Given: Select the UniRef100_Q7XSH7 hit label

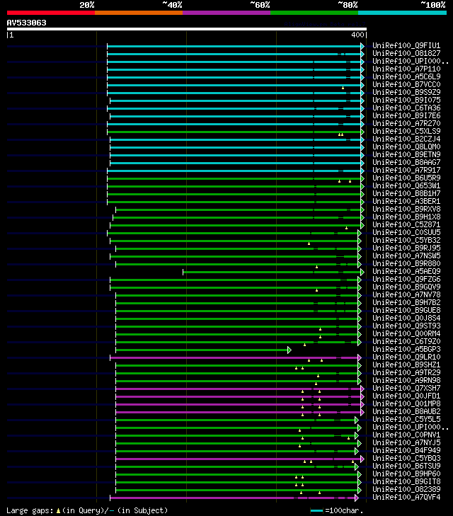Looking at the screenshot, I should pyautogui.click(x=406, y=389).
